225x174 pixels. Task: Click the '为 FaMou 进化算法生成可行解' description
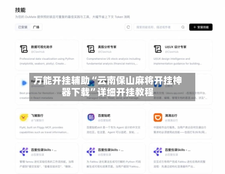(113, 164)
